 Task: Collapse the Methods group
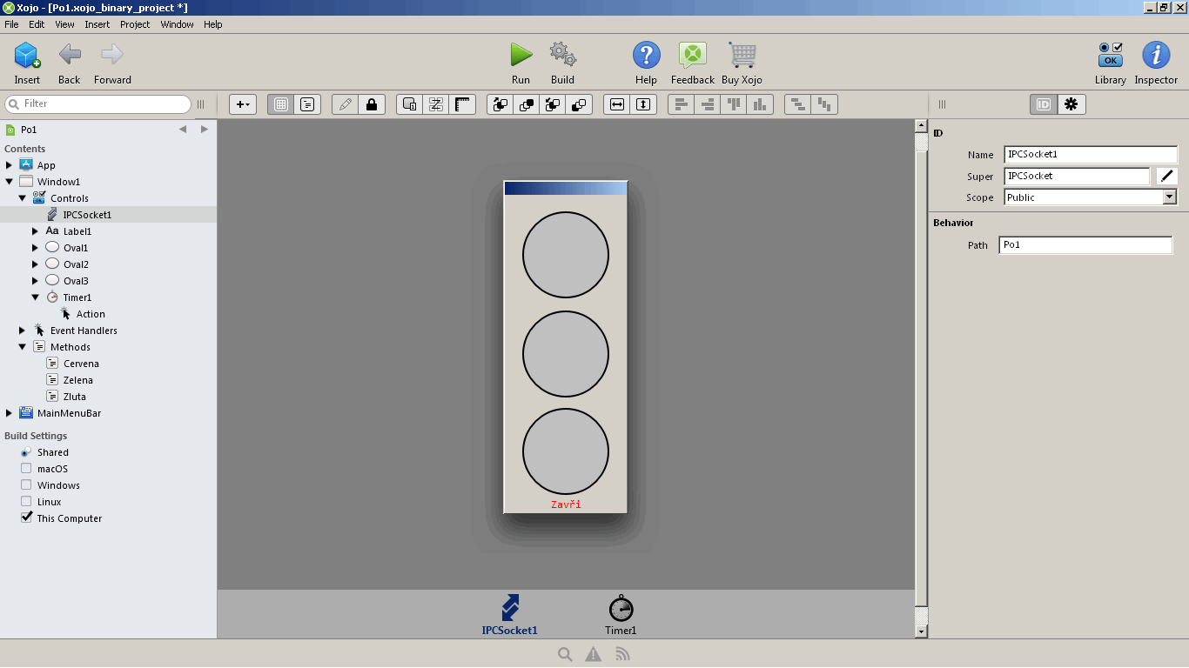pos(23,347)
